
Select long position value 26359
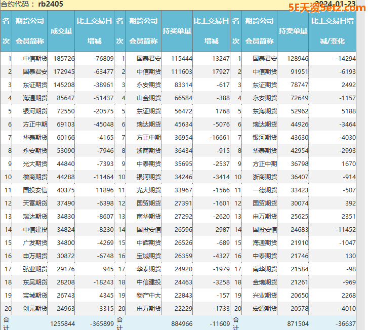click(x=184, y=256)
